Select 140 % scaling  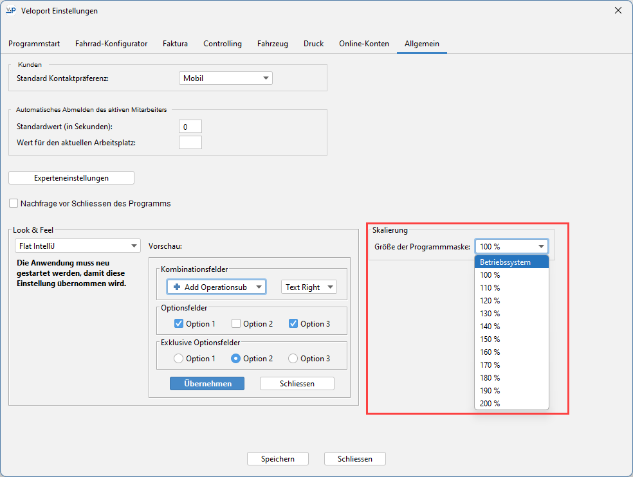511,327
